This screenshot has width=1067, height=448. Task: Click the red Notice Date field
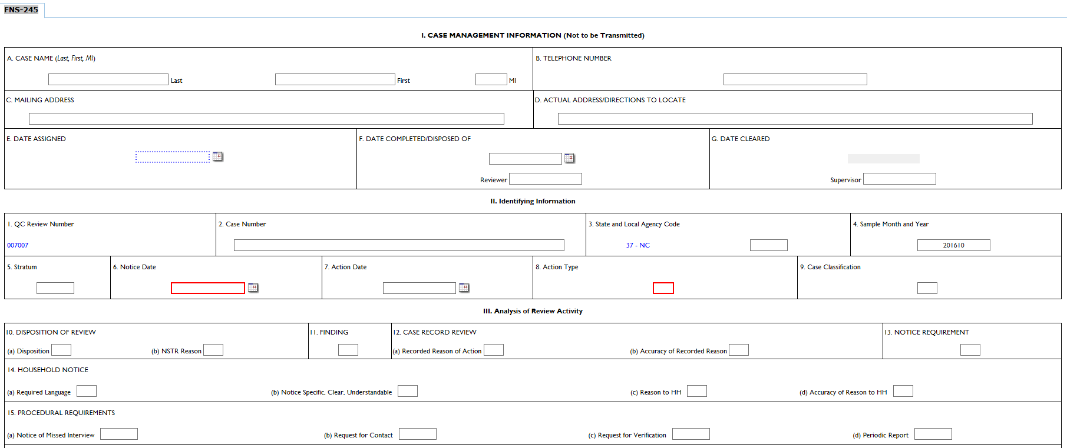208,288
